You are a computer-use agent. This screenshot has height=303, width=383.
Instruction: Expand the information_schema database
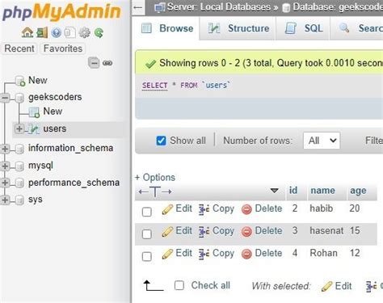coord(5,149)
